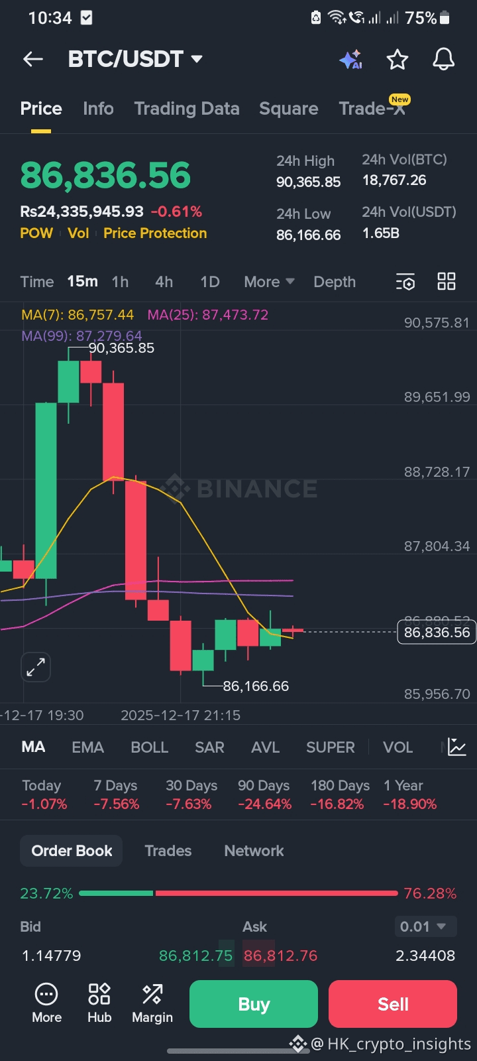Select the Time chart interval
Image resolution: width=477 pixels, height=1061 pixels.
37,282
